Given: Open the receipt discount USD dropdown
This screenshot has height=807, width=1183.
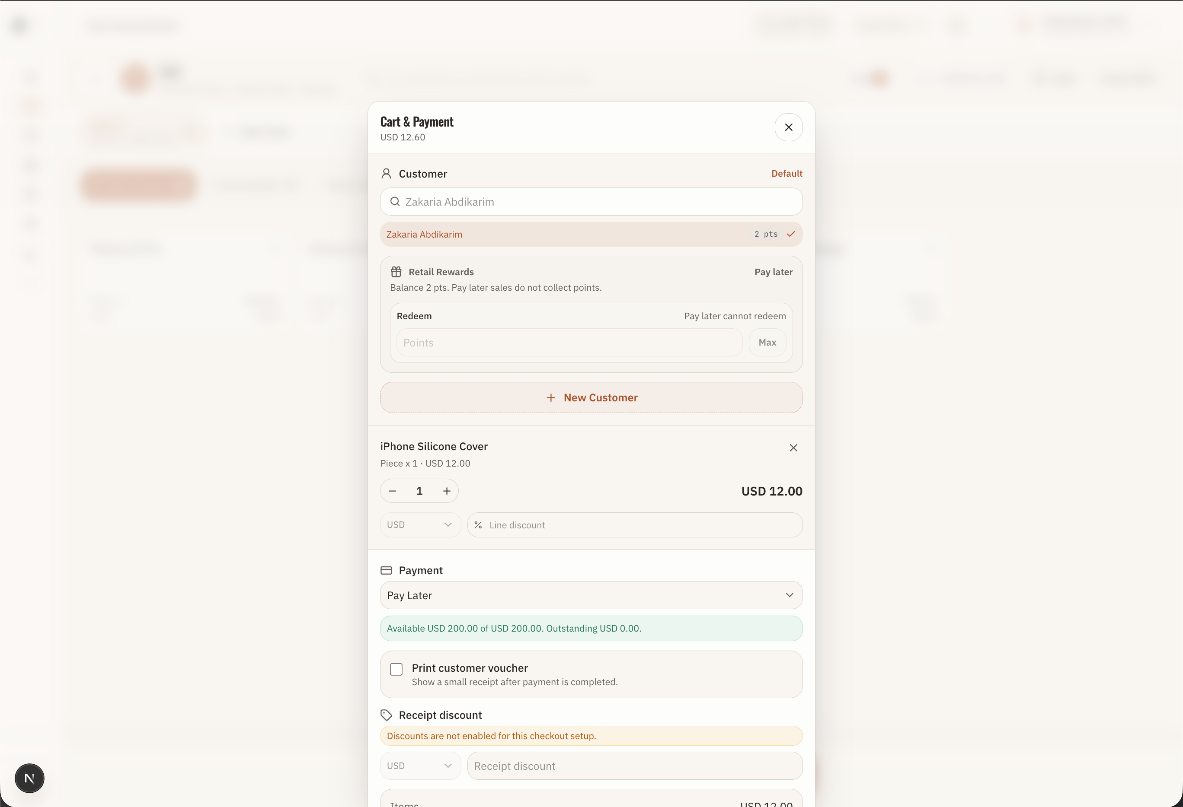Looking at the screenshot, I should click(420, 766).
